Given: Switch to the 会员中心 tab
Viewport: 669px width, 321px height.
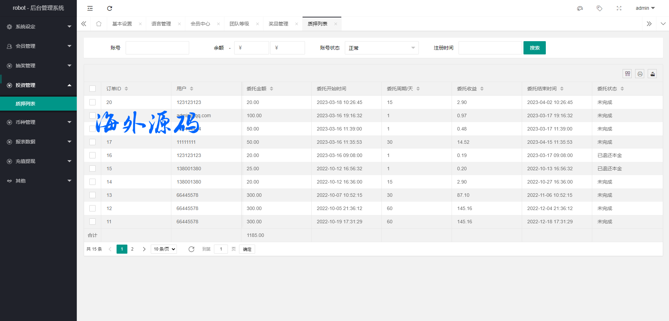Looking at the screenshot, I should [200, 24].
